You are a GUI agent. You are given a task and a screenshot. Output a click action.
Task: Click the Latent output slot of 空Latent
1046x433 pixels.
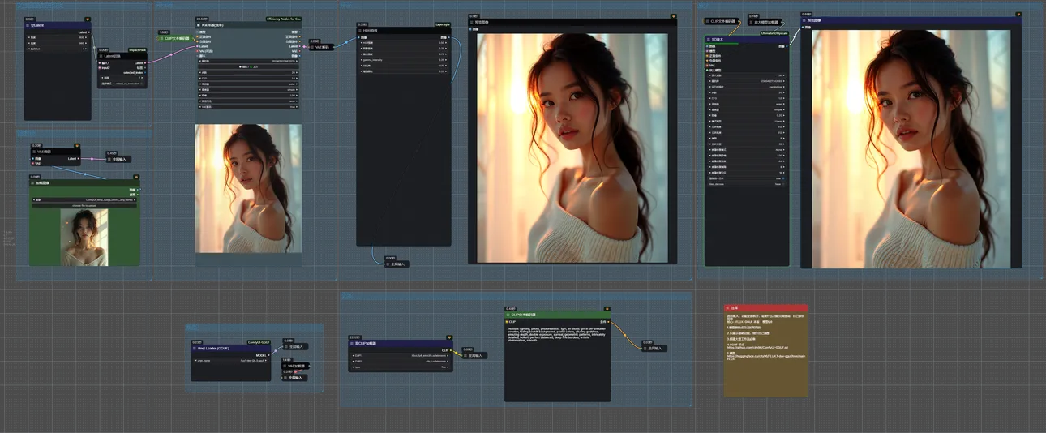[89, 32]
